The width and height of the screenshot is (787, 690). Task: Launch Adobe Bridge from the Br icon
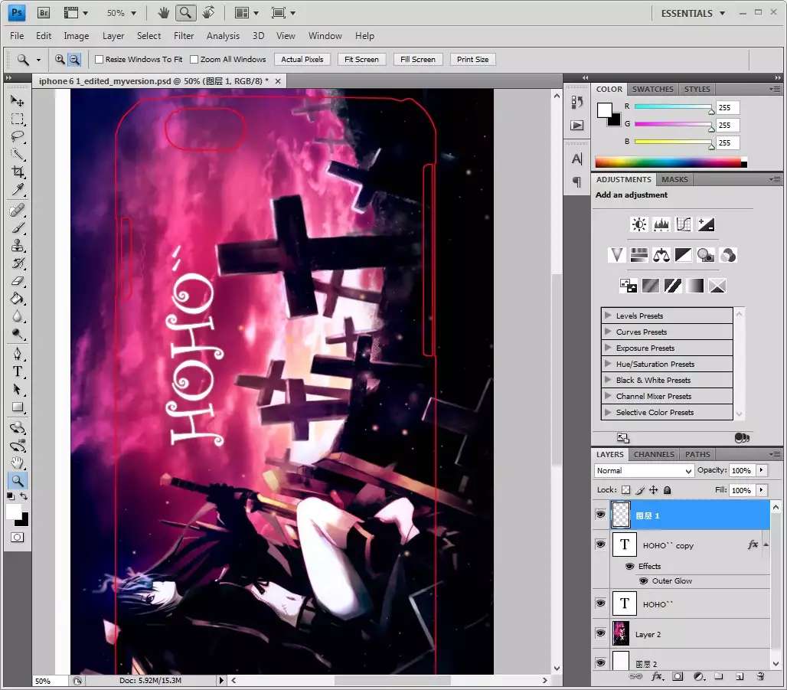click(44, 12)
